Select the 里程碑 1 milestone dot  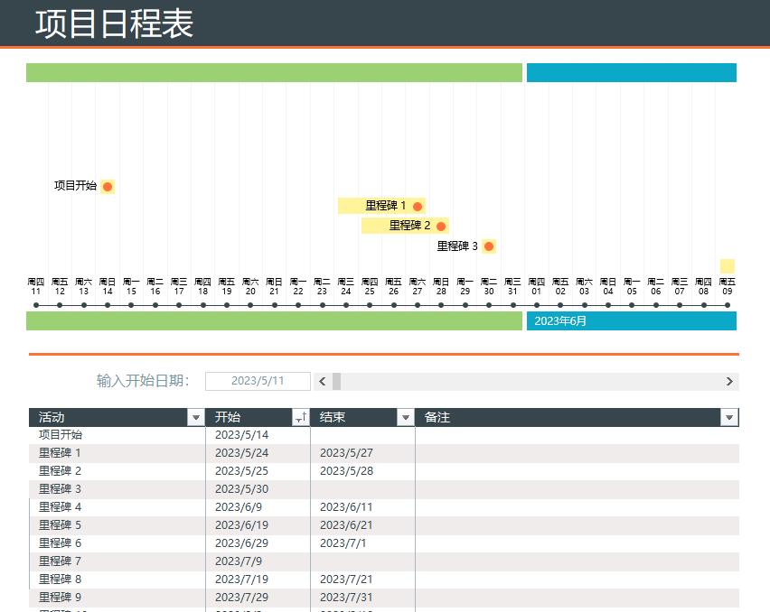click(417, 206)
